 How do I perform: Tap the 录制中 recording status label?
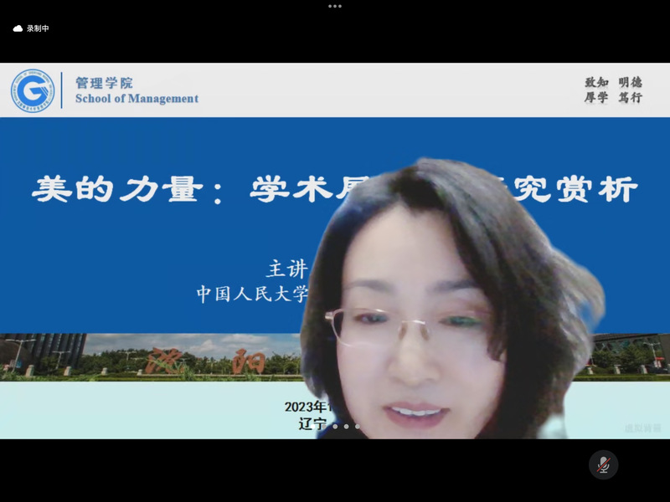39,28
